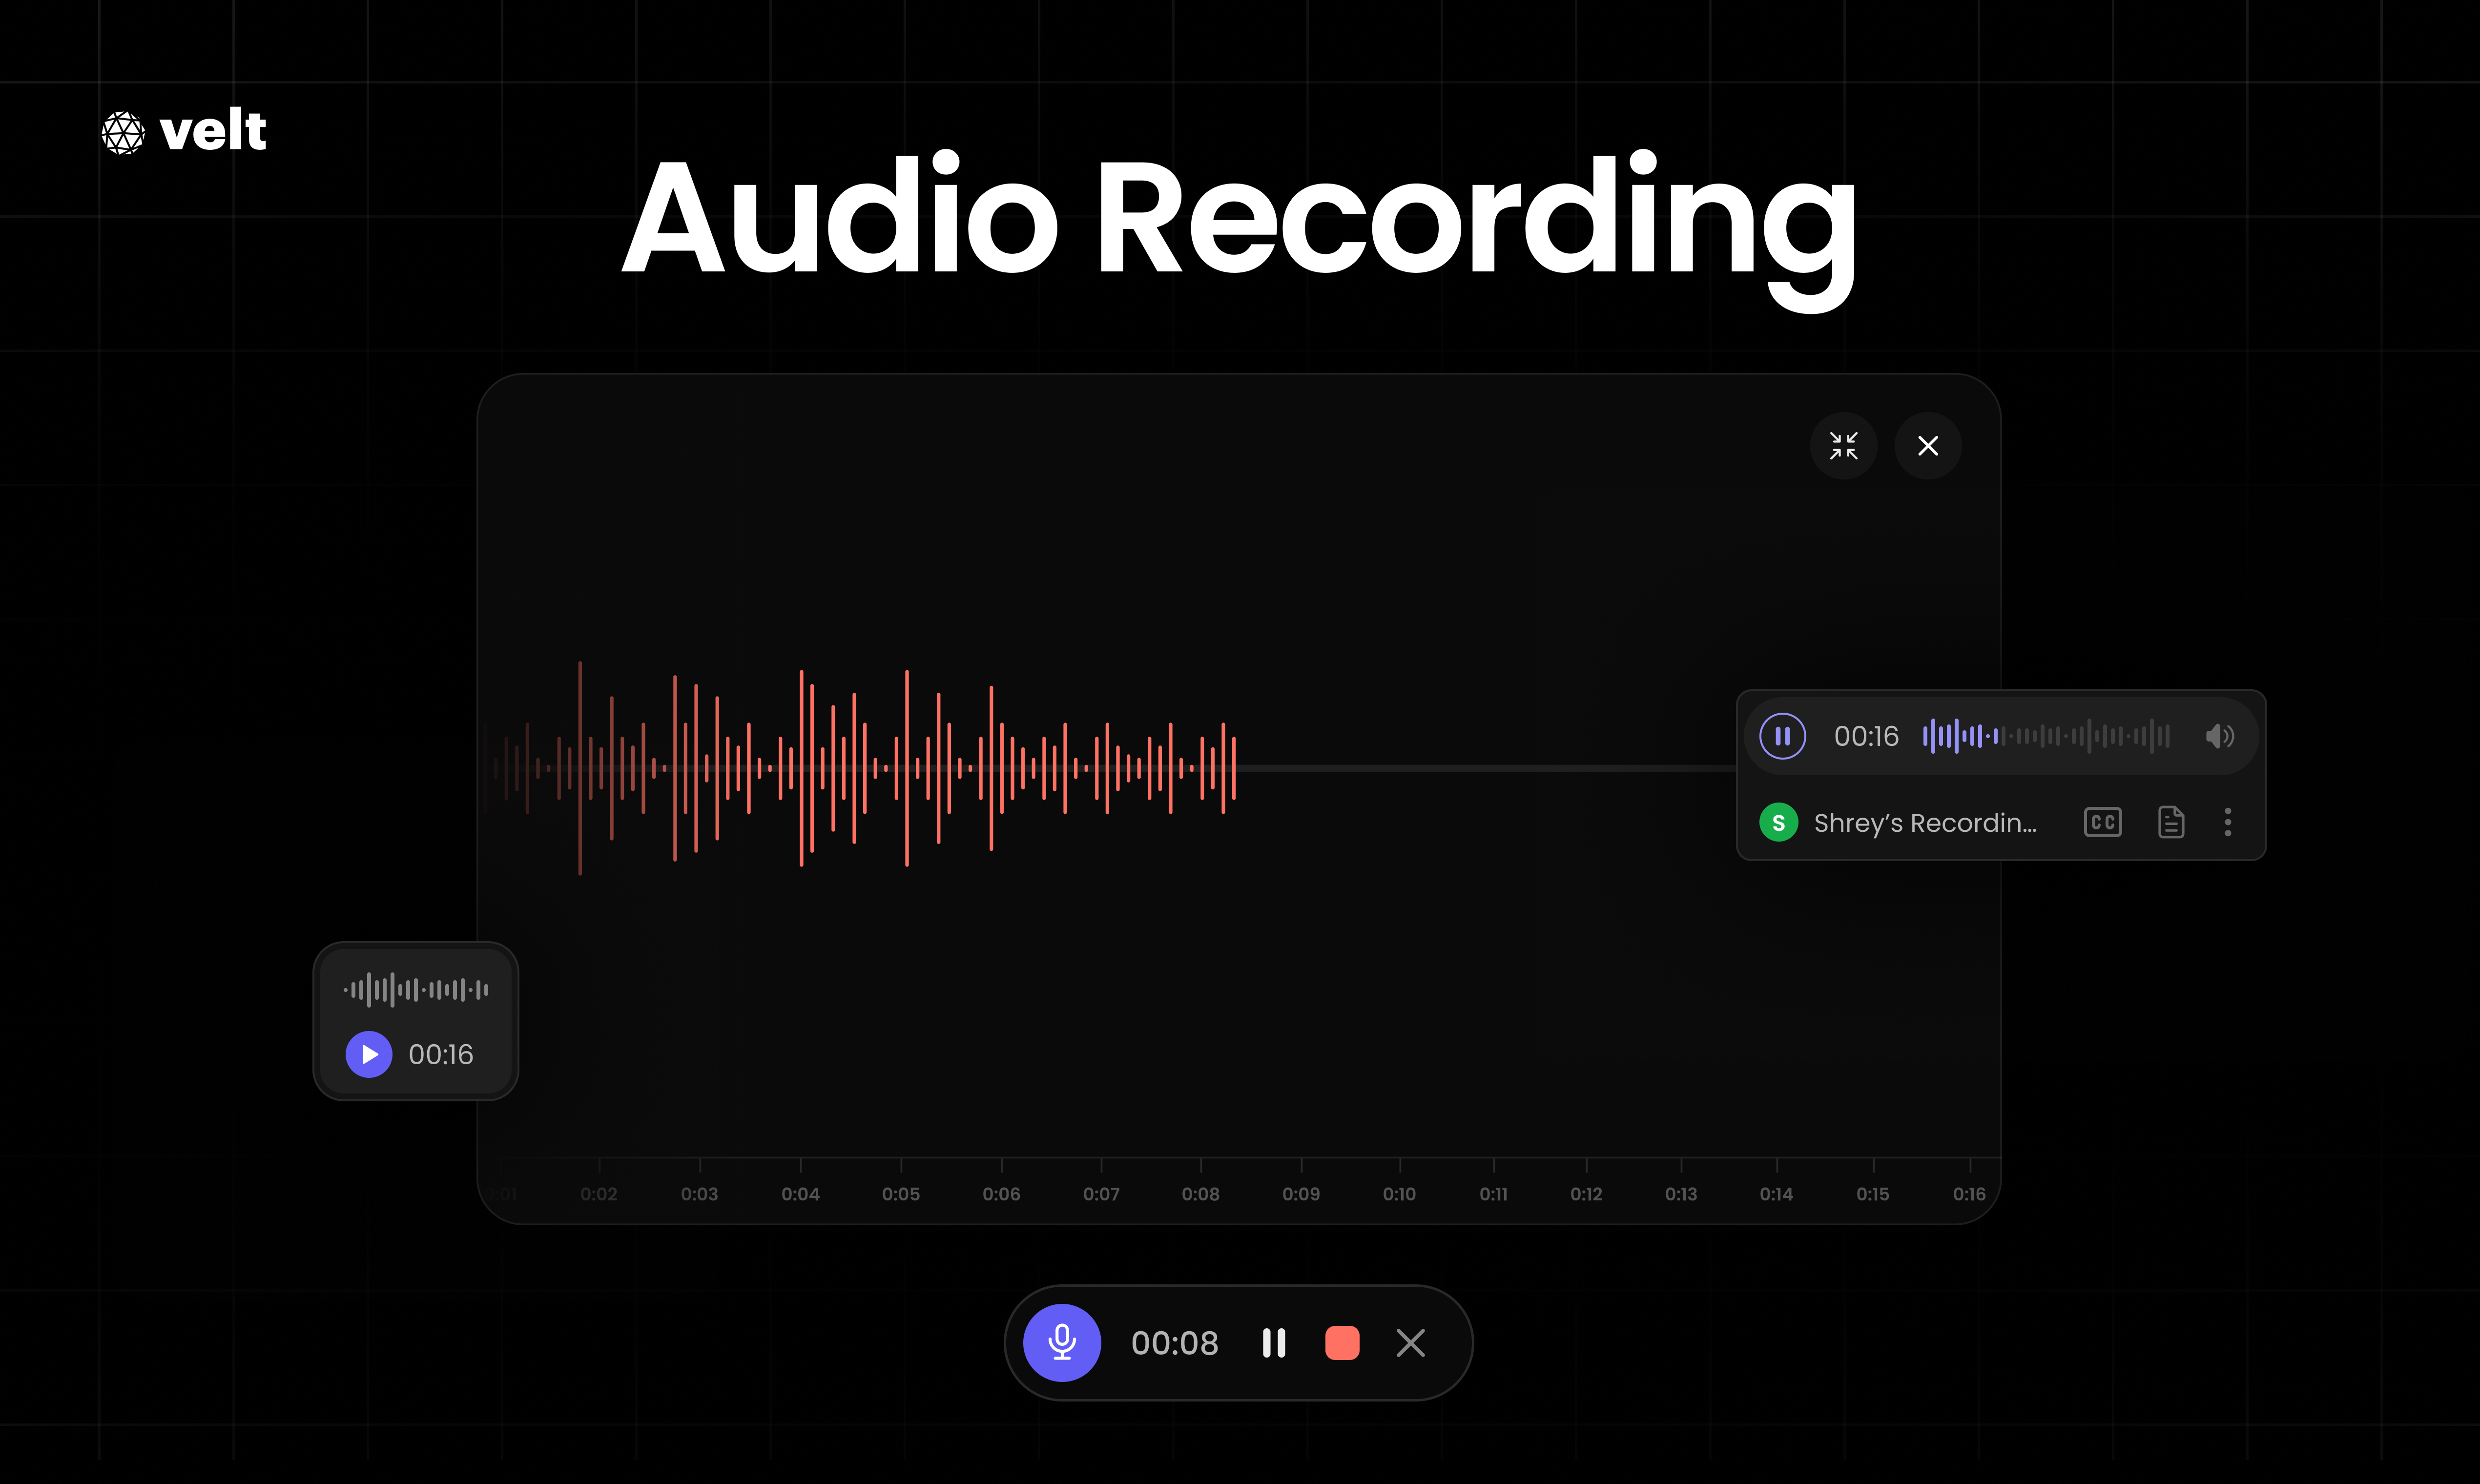
Task: Discard recording with the toolbar X
Action: [x=1410, y=1343]
